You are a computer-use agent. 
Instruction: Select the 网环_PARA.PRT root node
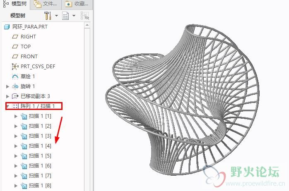[x=30, y=27]
